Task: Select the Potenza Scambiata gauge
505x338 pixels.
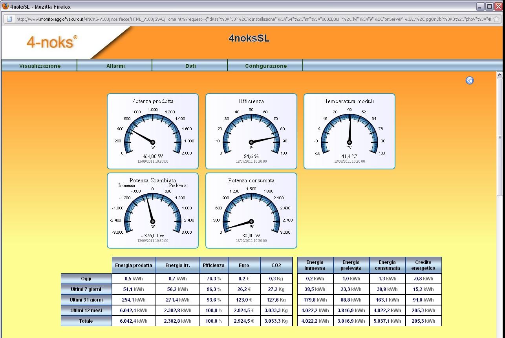Action: 153,211
